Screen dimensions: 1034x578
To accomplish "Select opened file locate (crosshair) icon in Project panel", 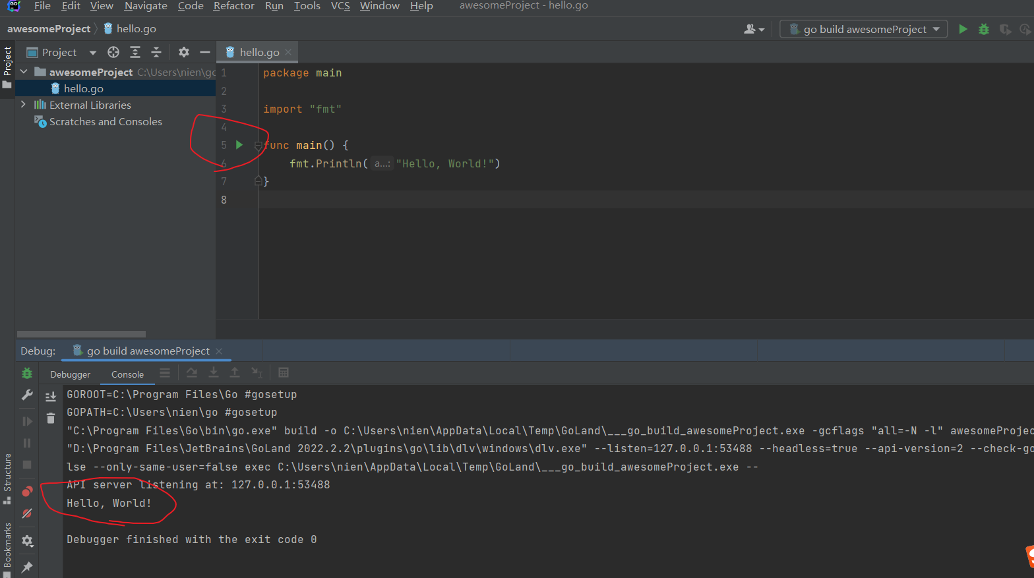I will click(113, 52).
